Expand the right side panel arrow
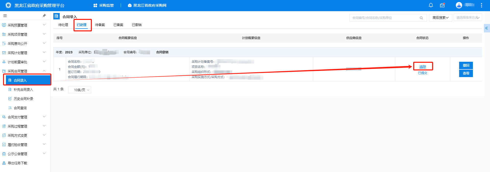Image resolution: width=490 pixels, height=172 pixels. coord(486,28)
